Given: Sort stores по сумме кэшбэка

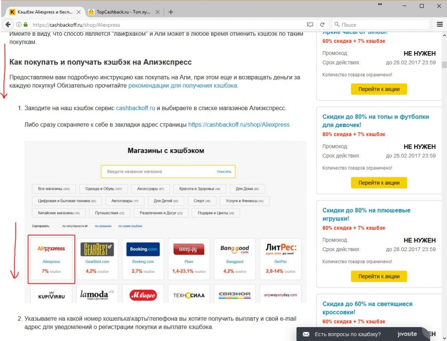Looking at the screenshot, I should tap(130, 226).
